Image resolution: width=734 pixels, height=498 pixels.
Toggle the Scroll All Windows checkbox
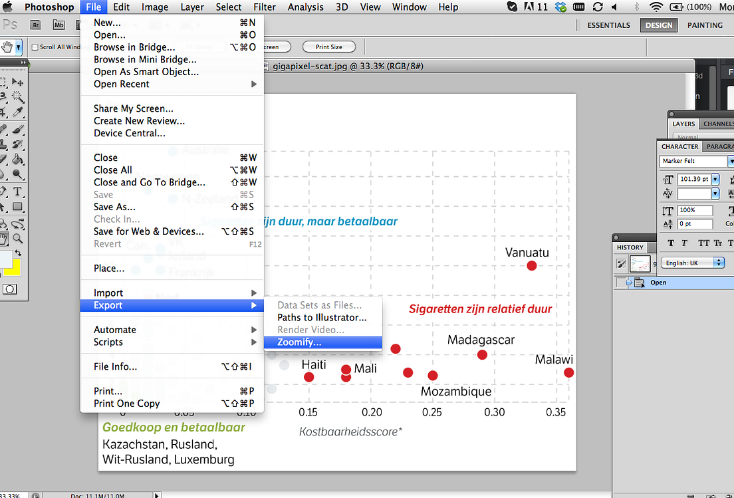pyautogui.click(x=35, y=47)
